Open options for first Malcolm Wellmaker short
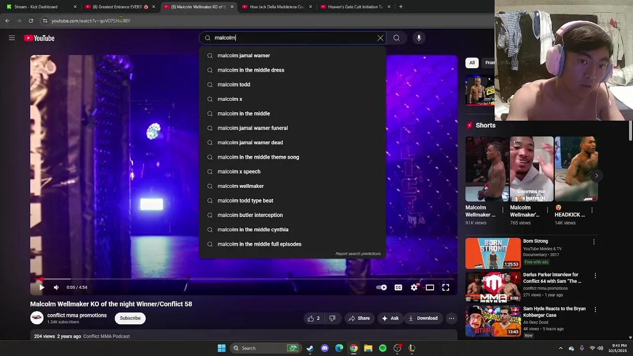The width and height of the screenshot is (633, 356). (x=503, y=210)
